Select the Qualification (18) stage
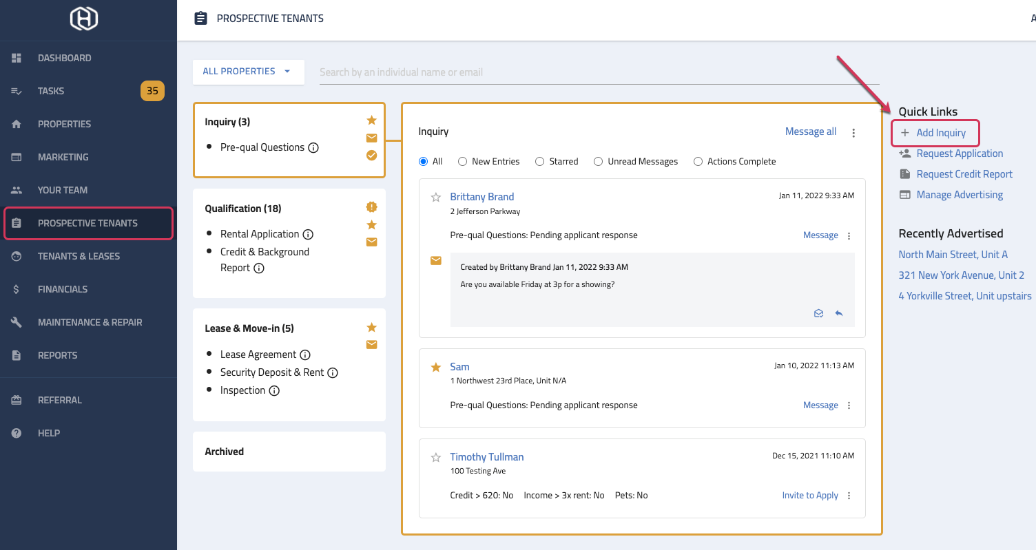The width and height of the screenshot is (1036, 550). tap(289, 244)
